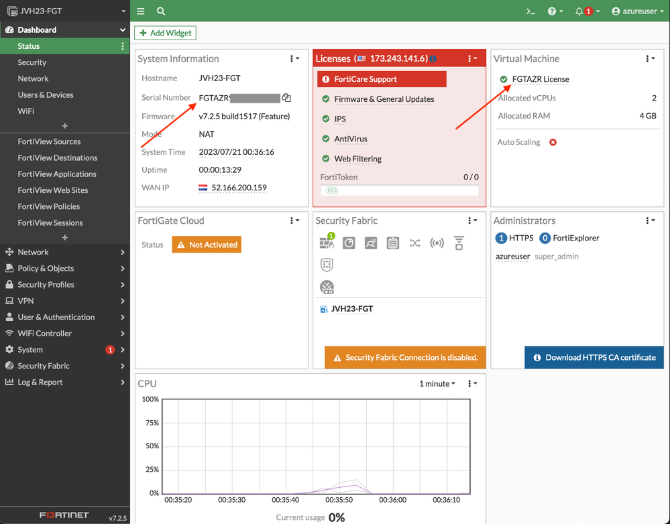Open the FortiGate Cloud widget options menu
The image size is (670, 524).
click(294, 220)
